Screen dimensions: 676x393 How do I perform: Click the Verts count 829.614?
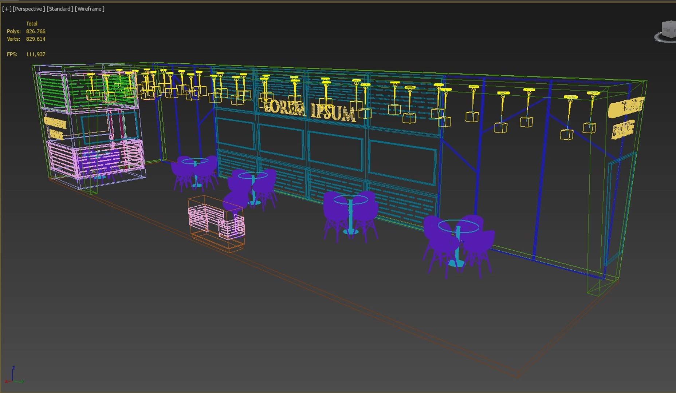coord(36,39)
